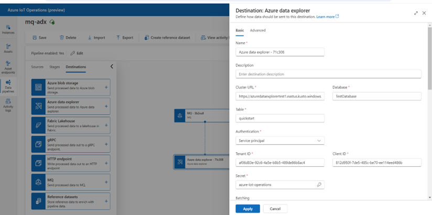Switch to the Advanced tab
432x215 pixels.
[x=257, y=30]
